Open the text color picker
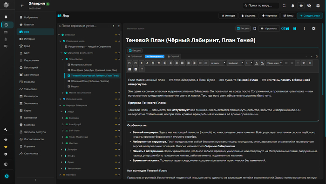The width and height of the screenshot is (326, 184). point(257,63)
